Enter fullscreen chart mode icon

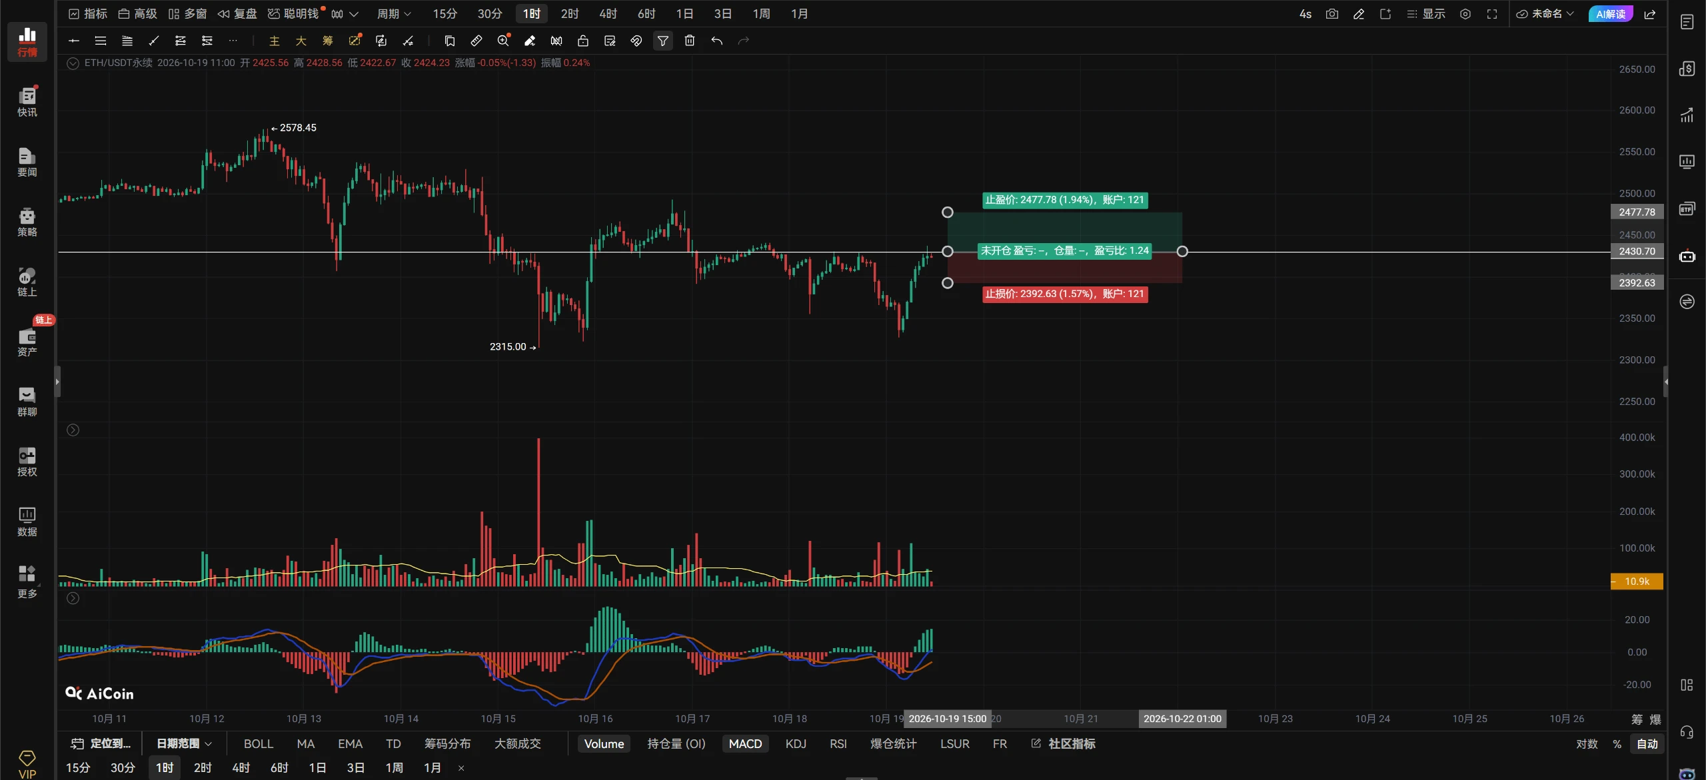(x=1492, y=14)
